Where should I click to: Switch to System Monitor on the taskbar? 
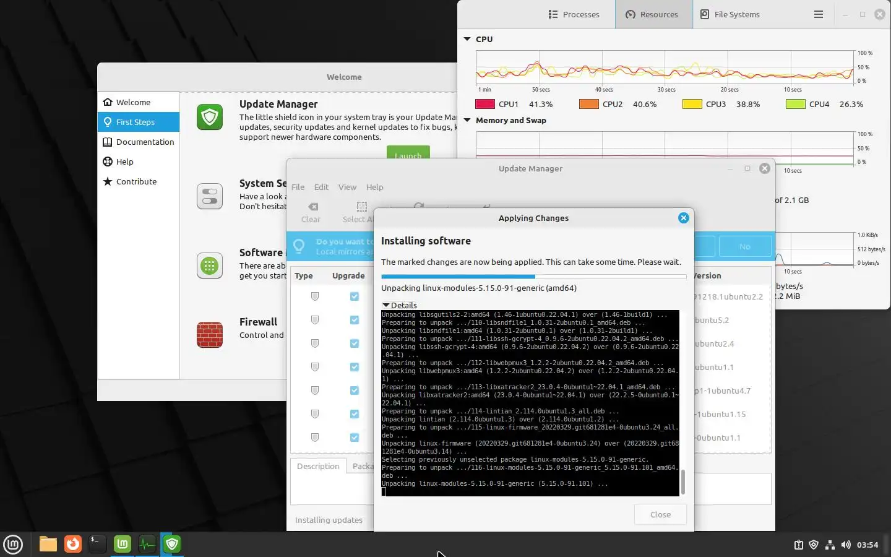[x=147, y=544]
